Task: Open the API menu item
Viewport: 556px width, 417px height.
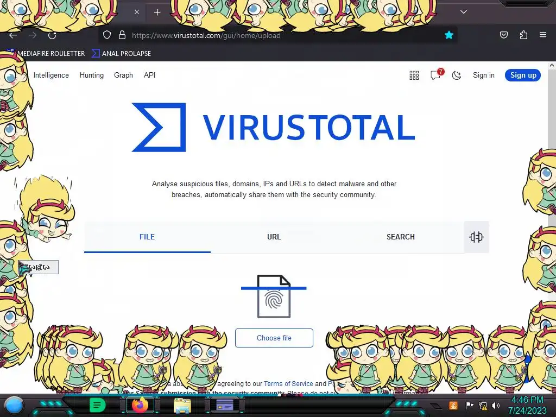Action: (149, 75)
